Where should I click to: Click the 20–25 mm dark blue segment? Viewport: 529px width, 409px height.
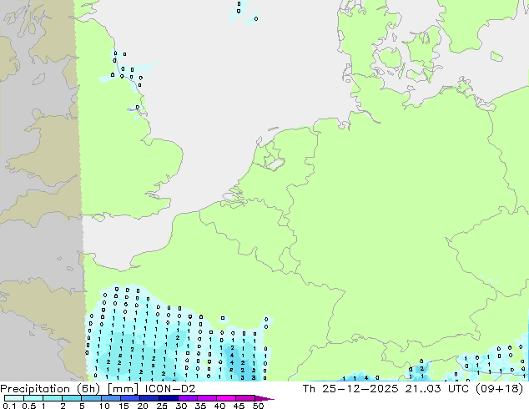click(x=149, y=398)
